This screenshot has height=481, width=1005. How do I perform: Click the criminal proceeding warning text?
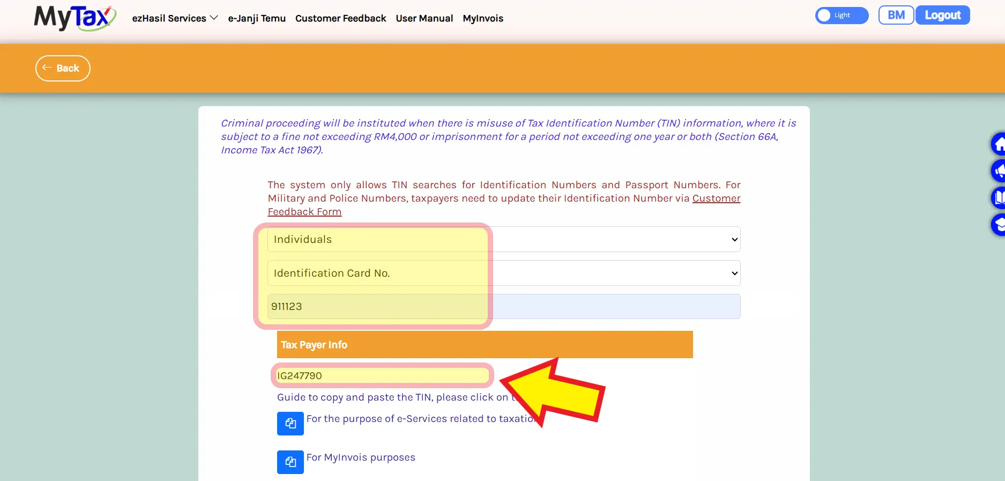click(508, 137)
